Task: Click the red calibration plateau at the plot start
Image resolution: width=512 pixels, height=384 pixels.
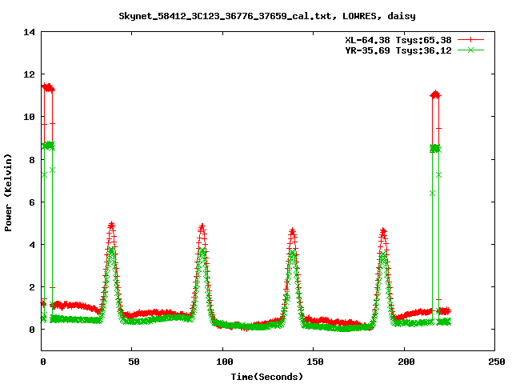Action: [48, 87]
